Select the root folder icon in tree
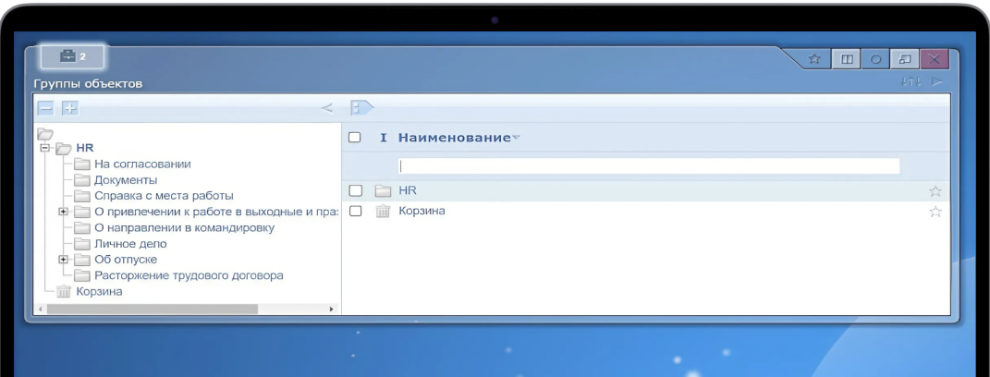The height and width of the screenshot is (377, 990). 45,134
